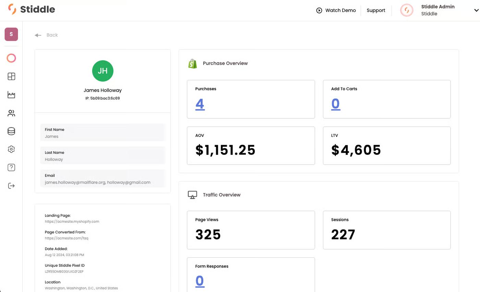Click the Shopify bag icon

192,63
